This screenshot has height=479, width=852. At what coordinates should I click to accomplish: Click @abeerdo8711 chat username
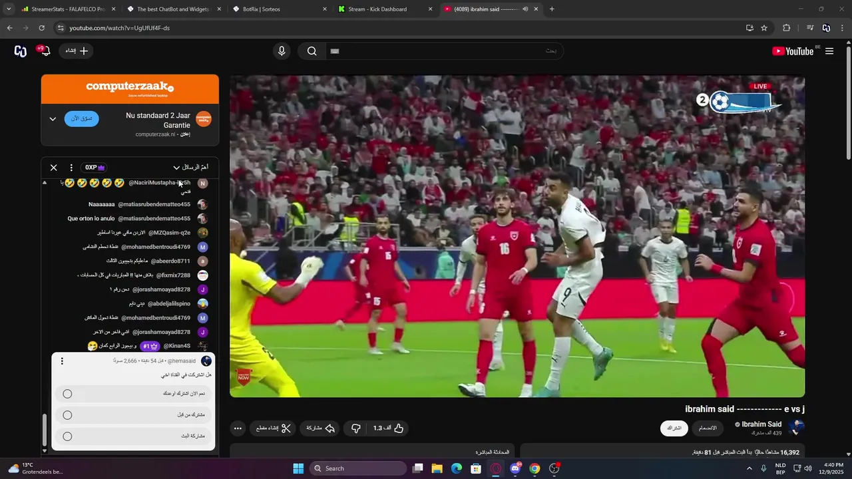170,261
